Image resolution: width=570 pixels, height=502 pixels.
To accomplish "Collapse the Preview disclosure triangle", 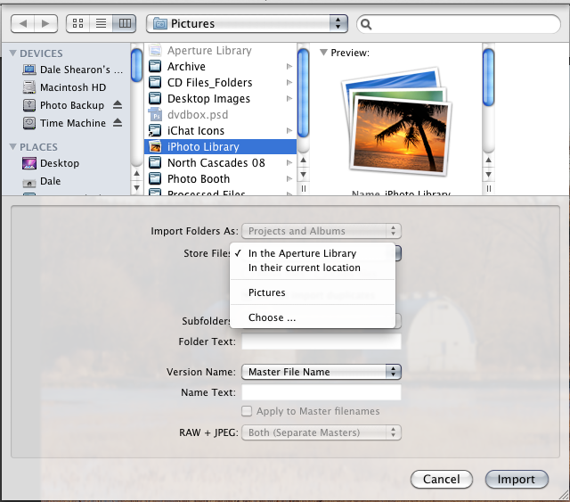I will click(x=323, y=53).
